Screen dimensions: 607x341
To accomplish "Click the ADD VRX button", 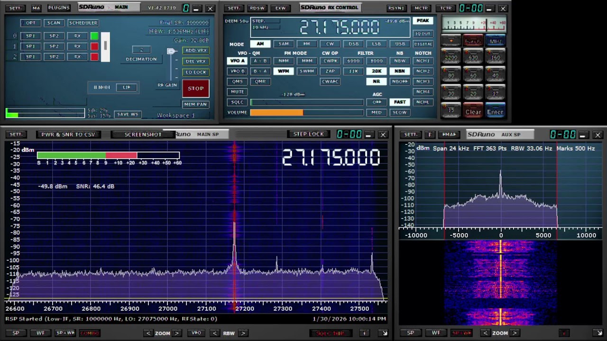I will tap(196, 51).
